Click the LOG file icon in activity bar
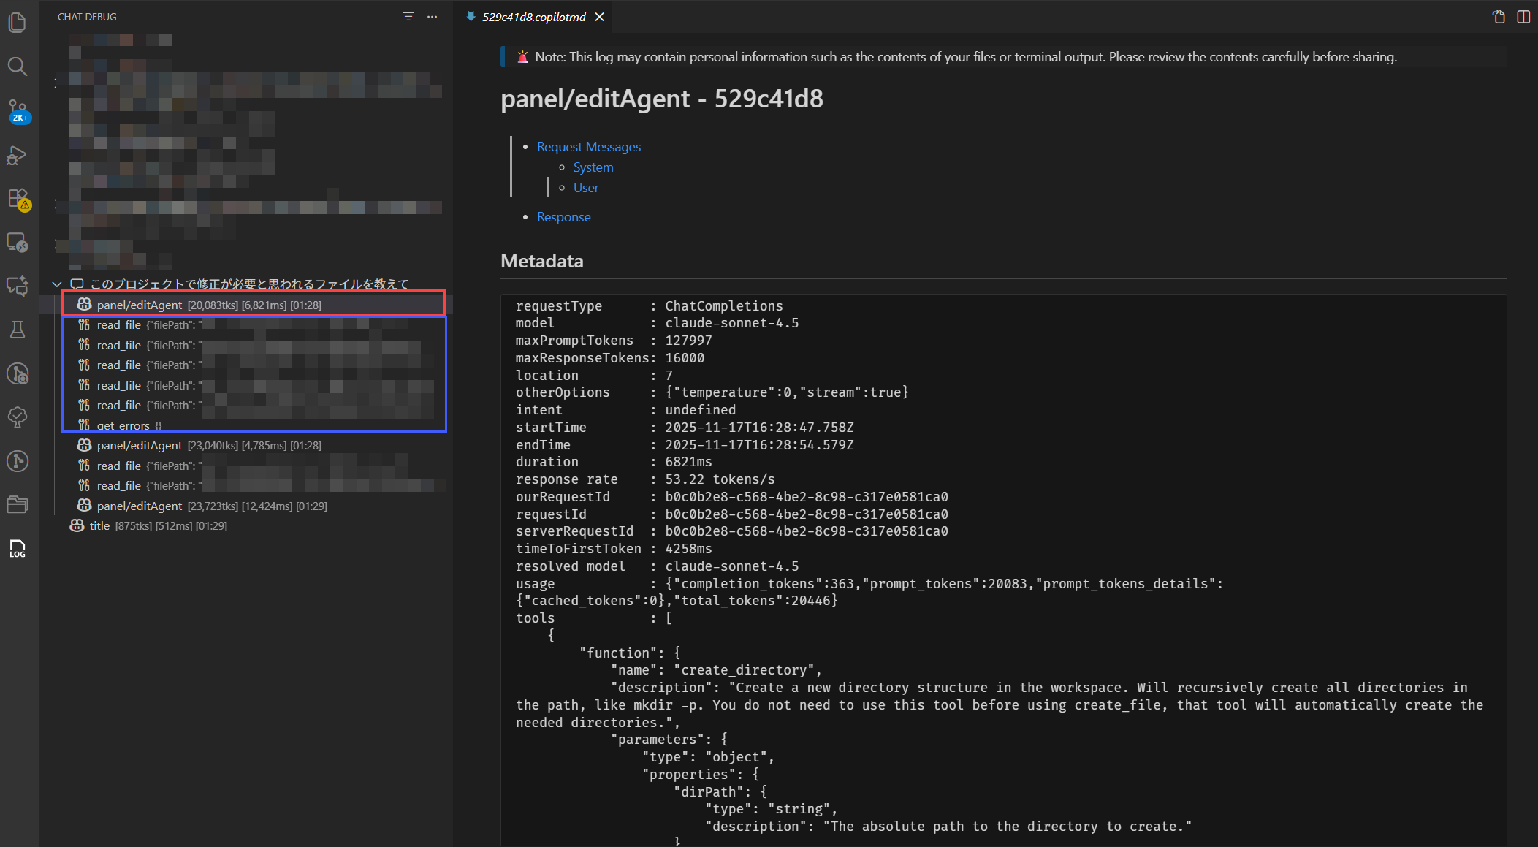 click(18, 549)
